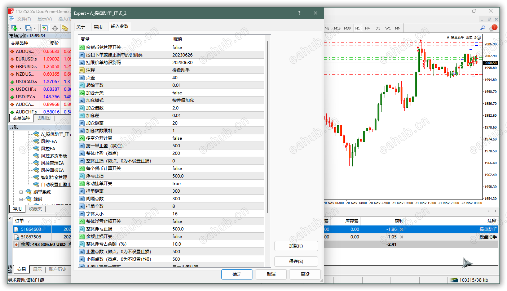The height and width of the screenshot is (291, 507).
Task: Click the 变量 column header
Action: tap(125, 39)
